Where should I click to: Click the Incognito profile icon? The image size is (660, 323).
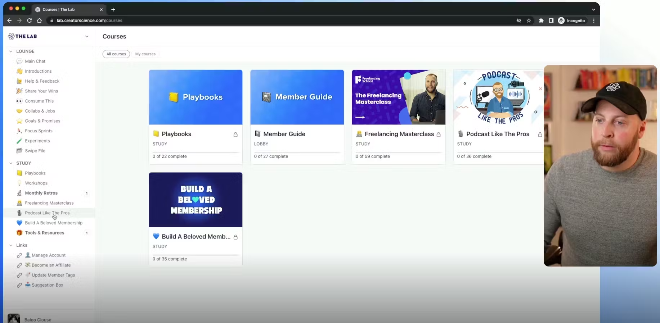click(561, 21)
